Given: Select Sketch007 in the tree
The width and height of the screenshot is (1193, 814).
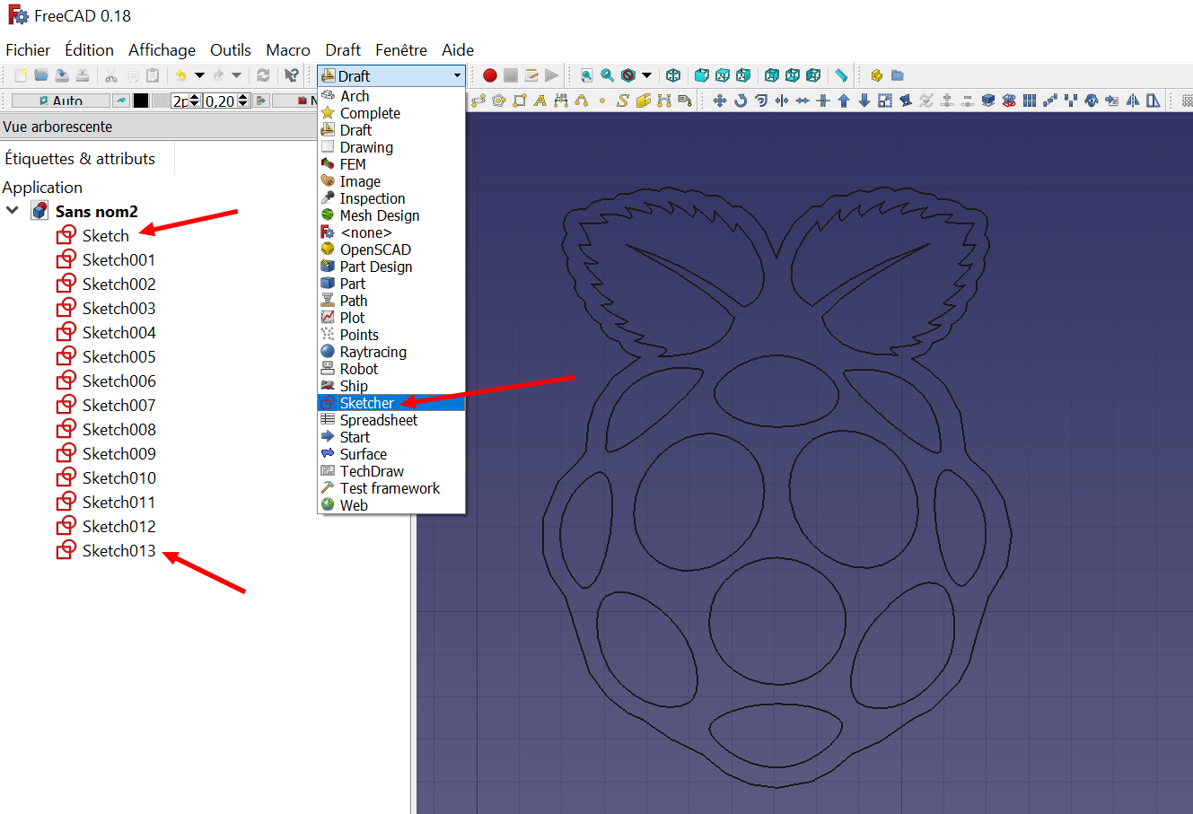Looking at the screenshot, I should point(106,405).
